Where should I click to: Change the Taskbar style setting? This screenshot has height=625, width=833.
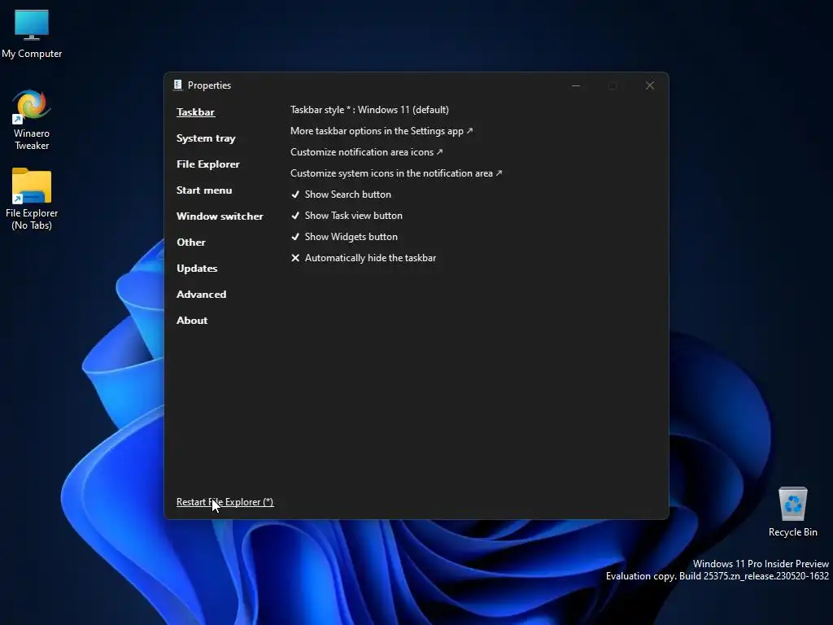[369, 110]
